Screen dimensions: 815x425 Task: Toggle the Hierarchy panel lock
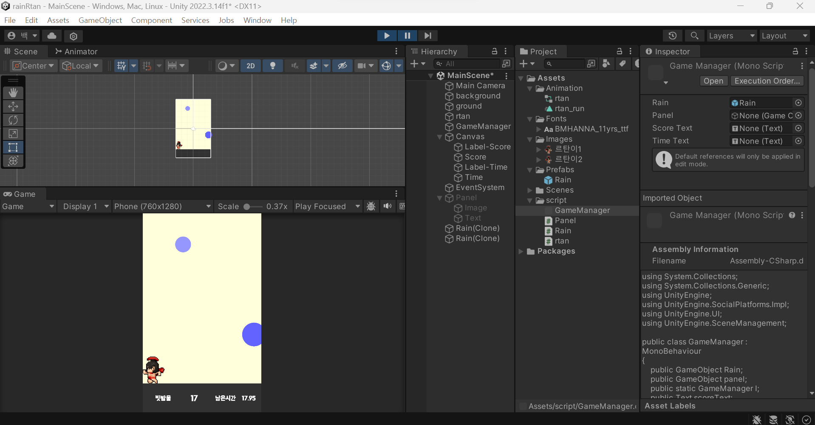pyautogui.click(x=495, y=51)
